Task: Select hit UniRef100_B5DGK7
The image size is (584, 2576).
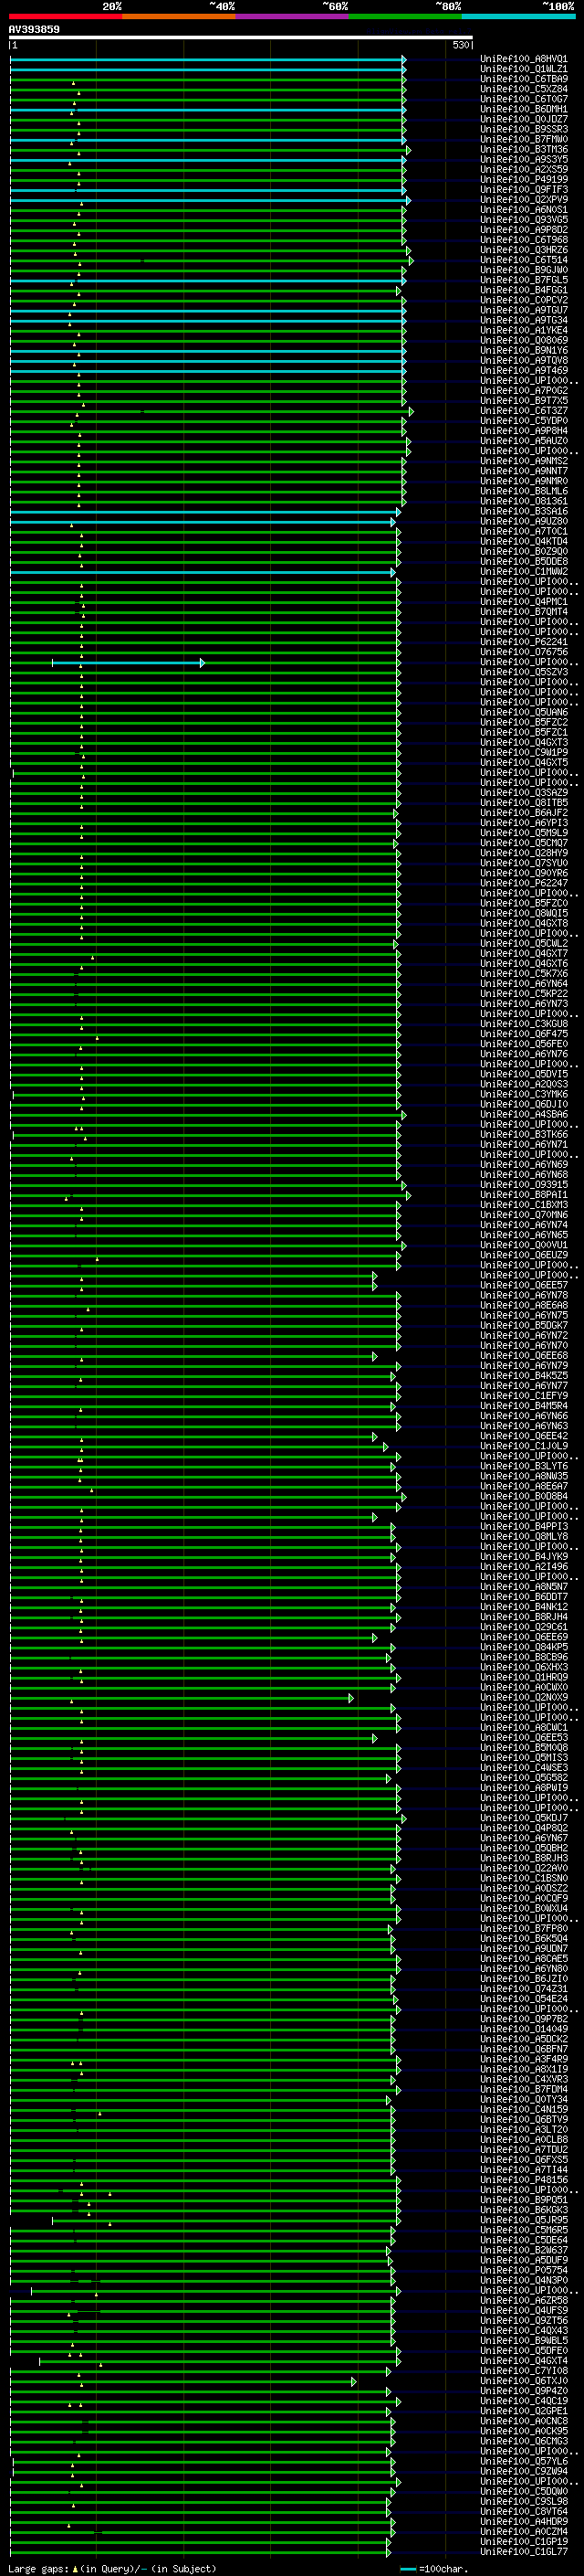Action: (524, 1326)
